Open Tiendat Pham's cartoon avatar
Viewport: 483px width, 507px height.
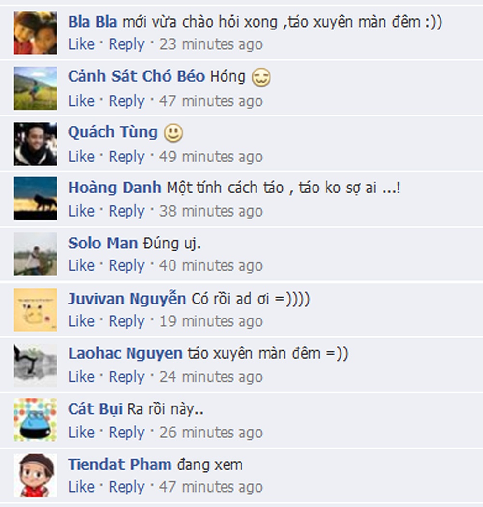[35, 475]
